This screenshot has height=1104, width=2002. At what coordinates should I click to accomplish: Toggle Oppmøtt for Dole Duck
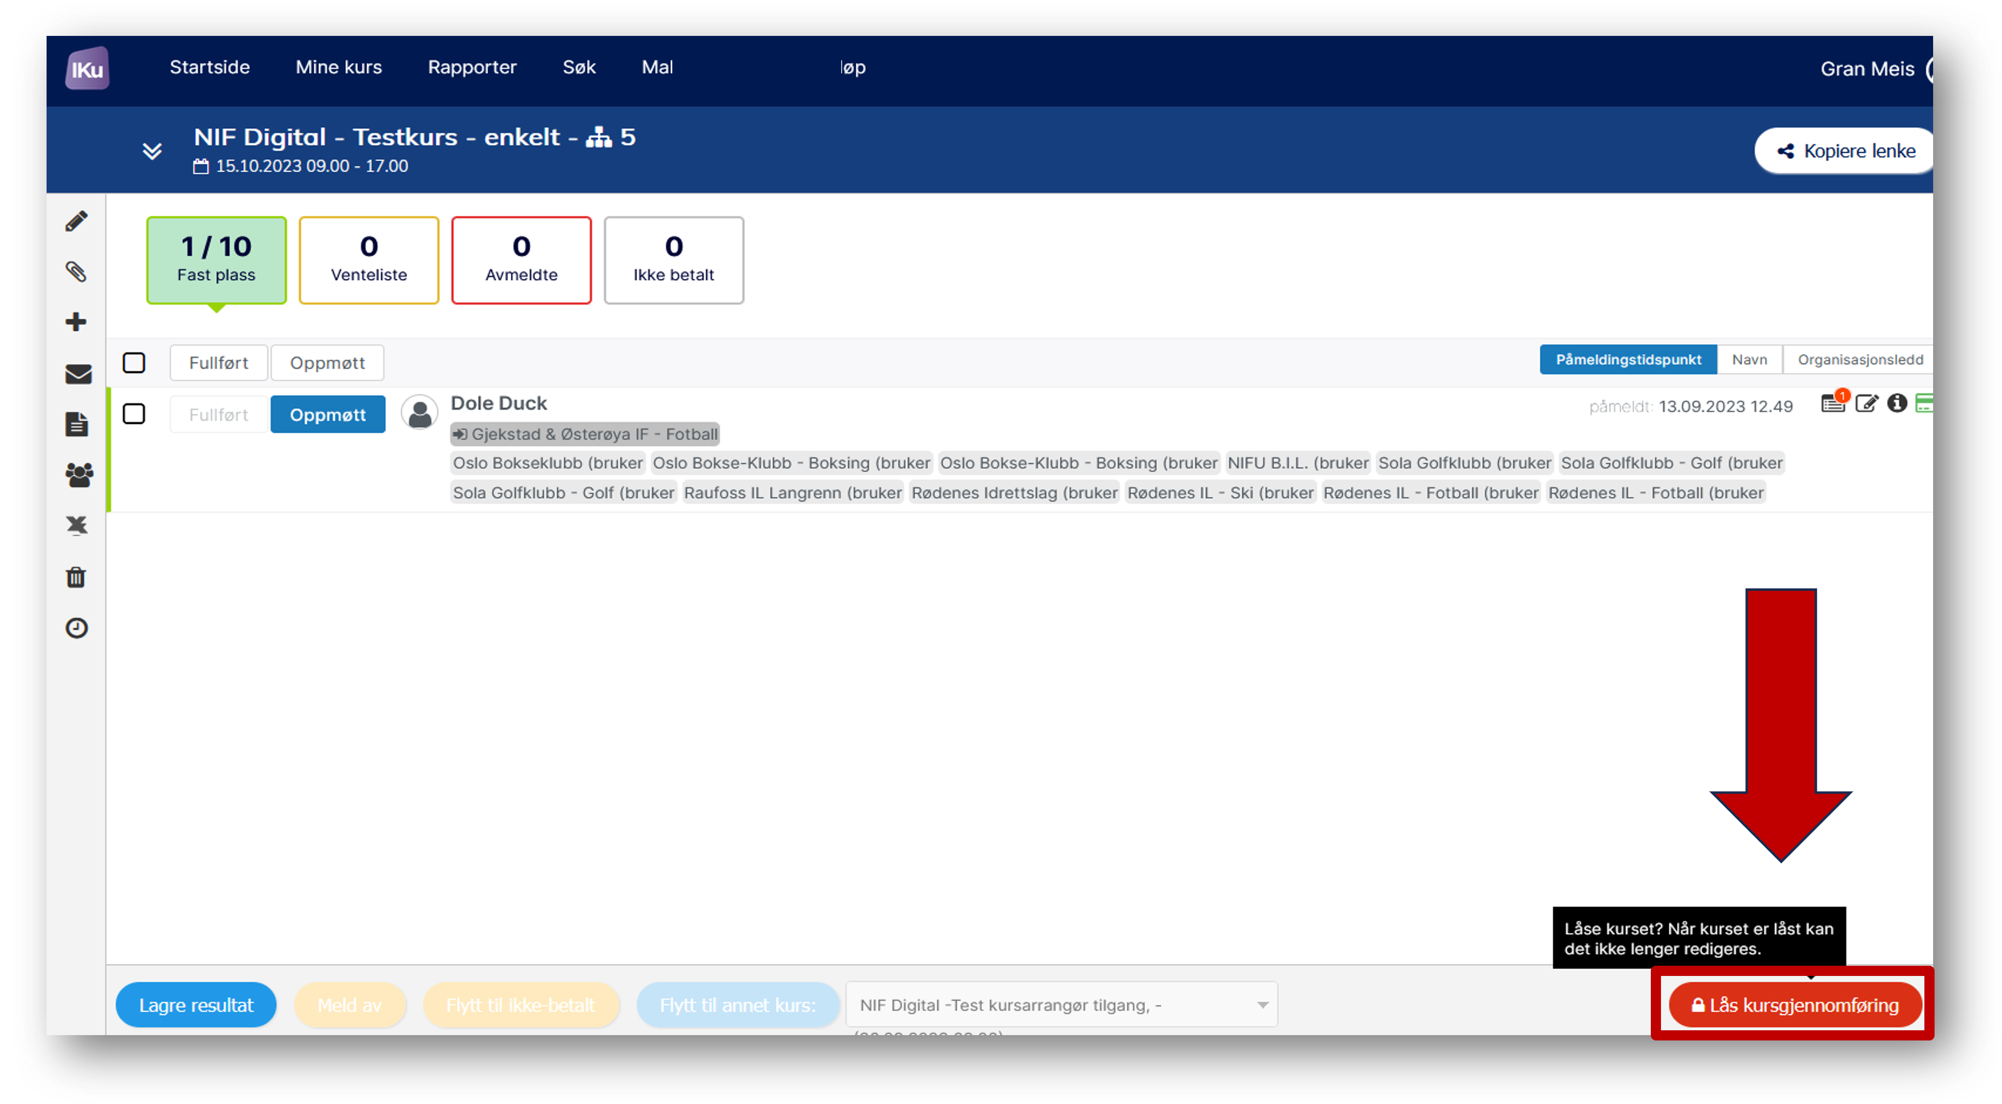(327, 414)
